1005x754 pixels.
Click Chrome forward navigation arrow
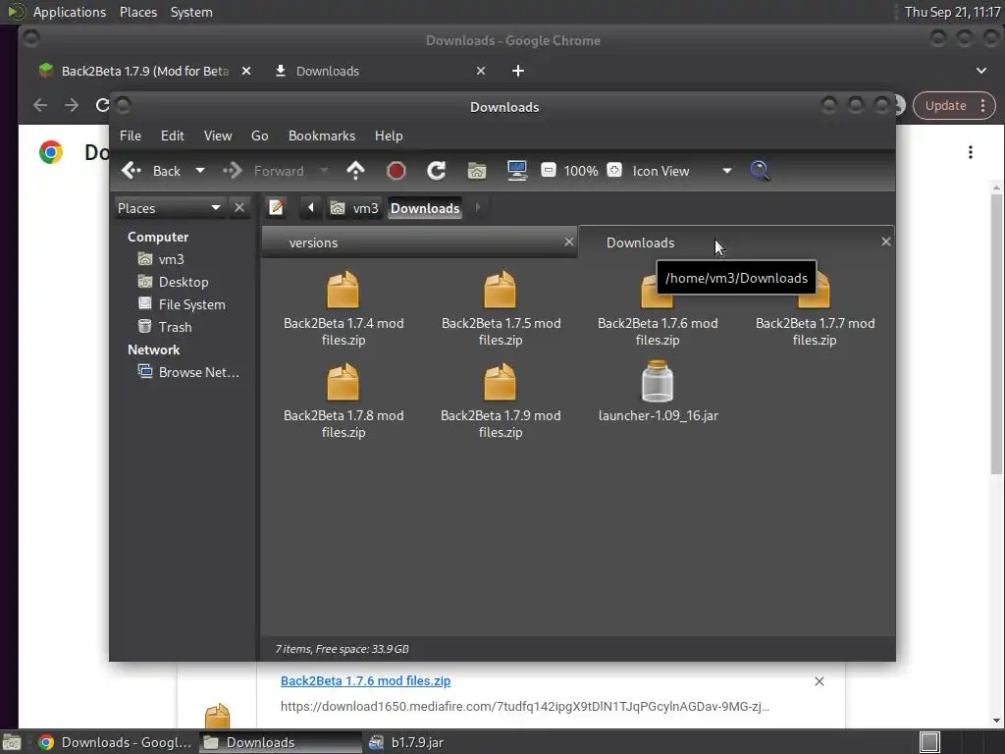point(71,105)
